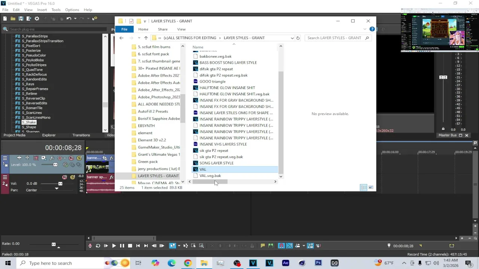
Task: Start playback with the Play button
Action: coord(114,245)
